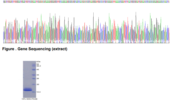Select the sequencing chromatogram trace image
The height and width of the screenshot is (102, 171).
(86, 27)
